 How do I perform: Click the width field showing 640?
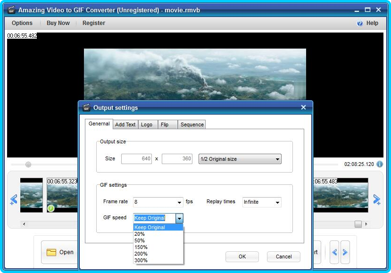click(136, 159)
